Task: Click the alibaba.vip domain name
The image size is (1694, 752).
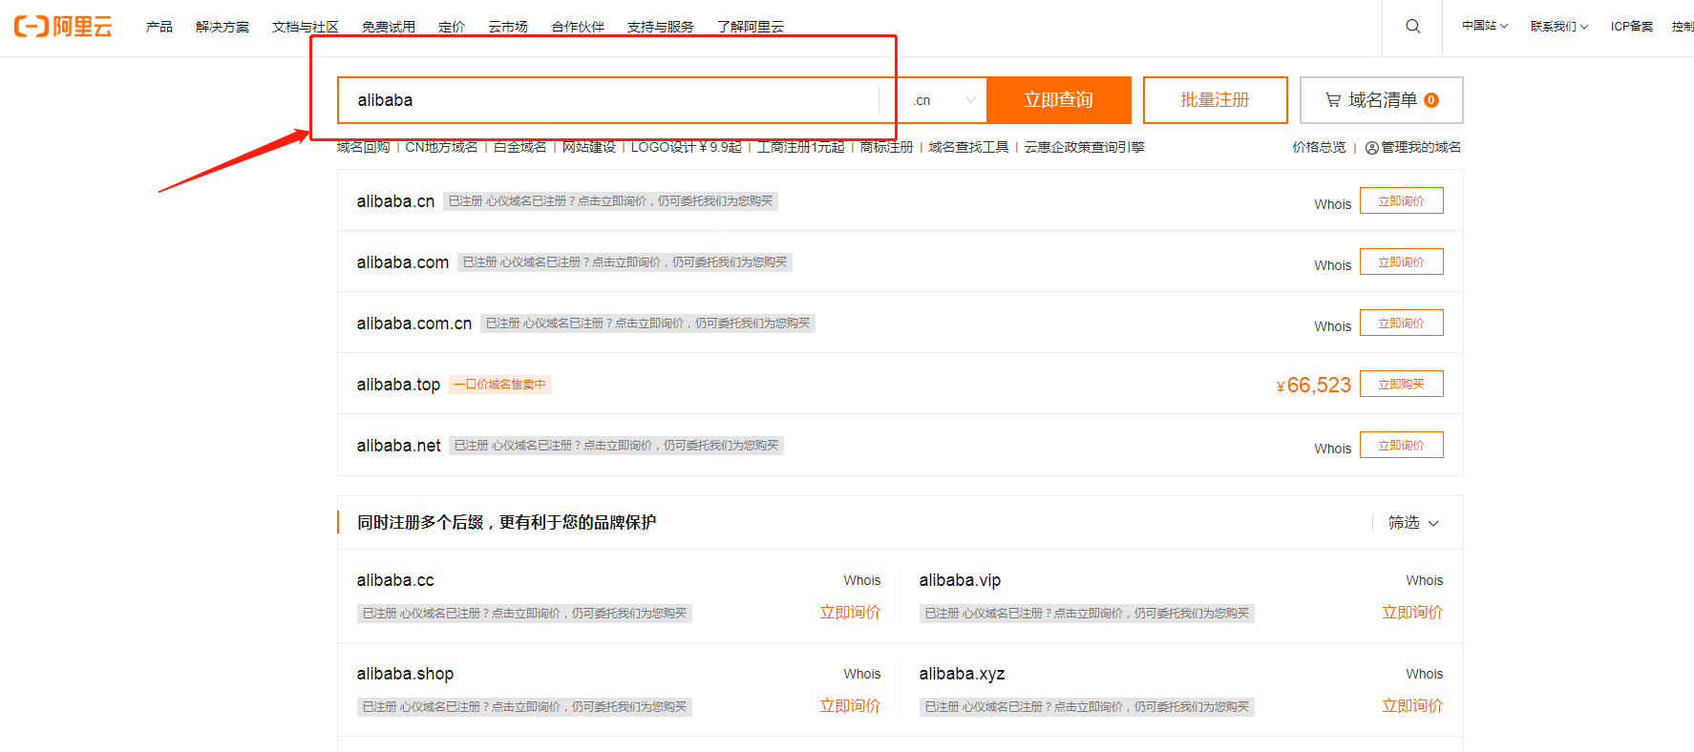Action: (x=961, y=580)
